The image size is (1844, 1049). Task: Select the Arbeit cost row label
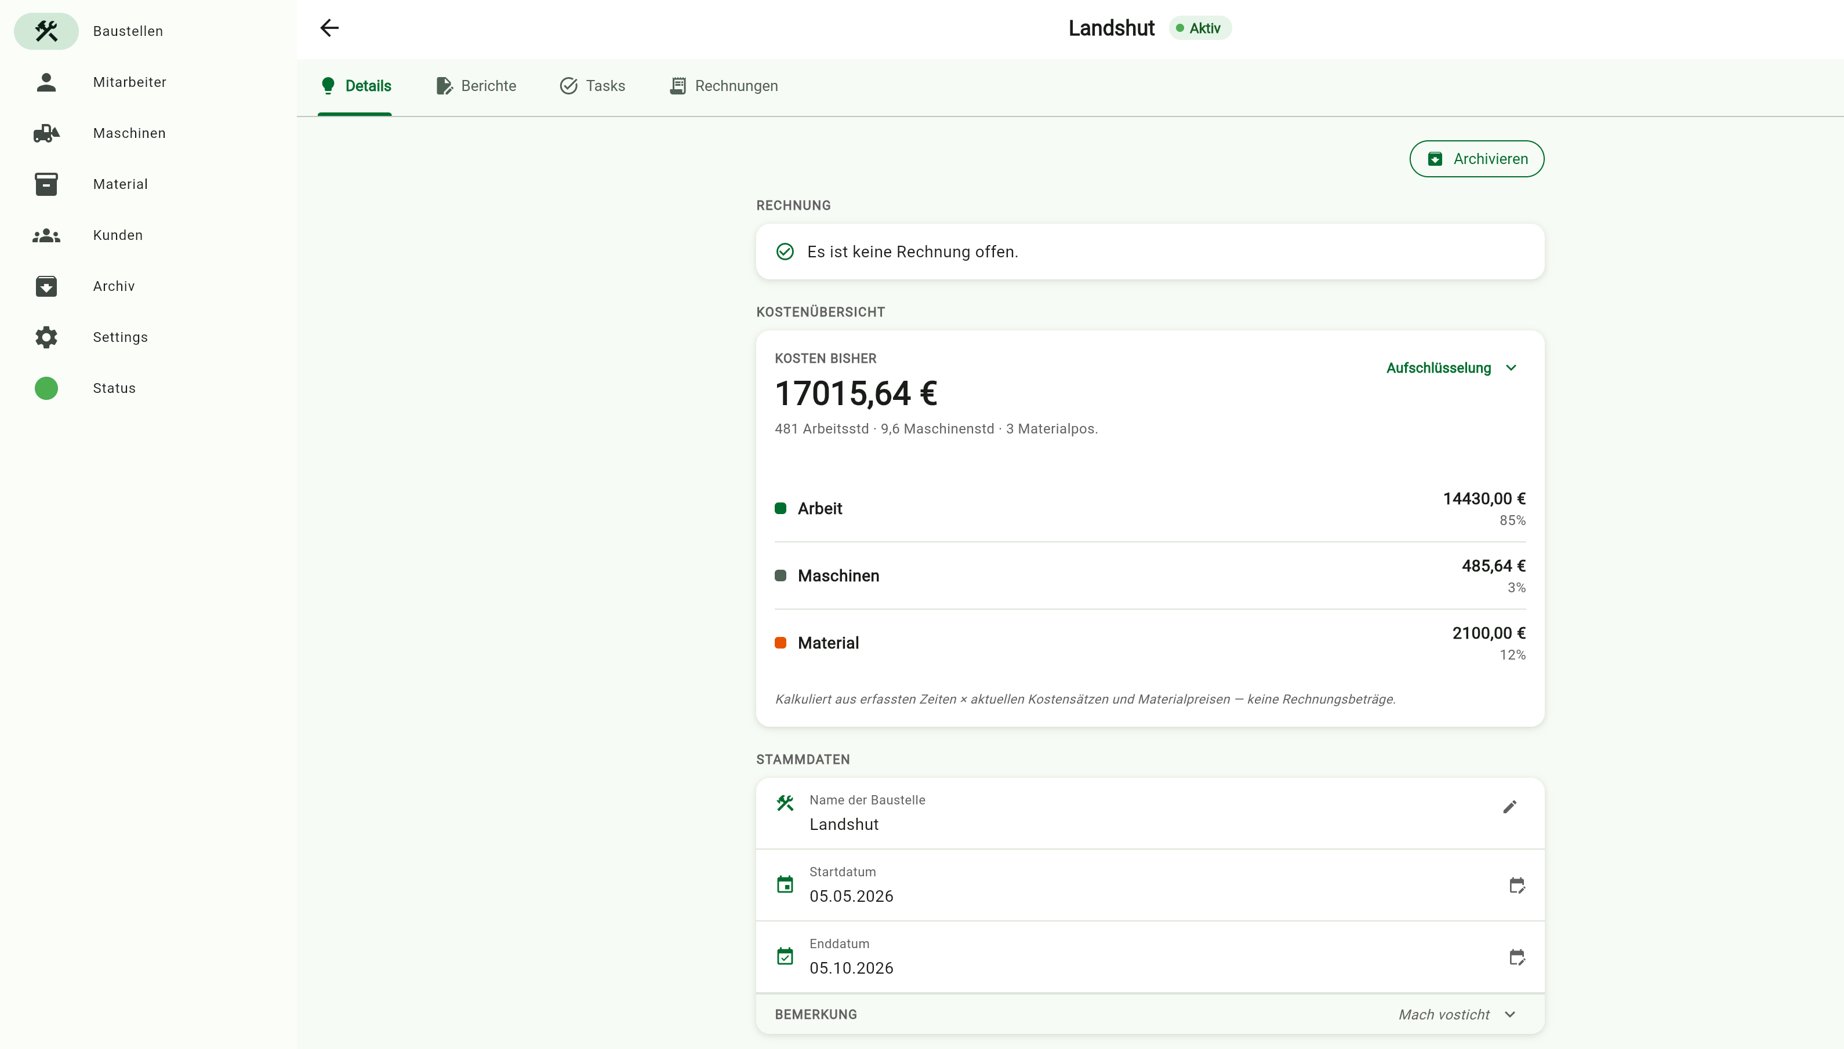tap(819, 509)
